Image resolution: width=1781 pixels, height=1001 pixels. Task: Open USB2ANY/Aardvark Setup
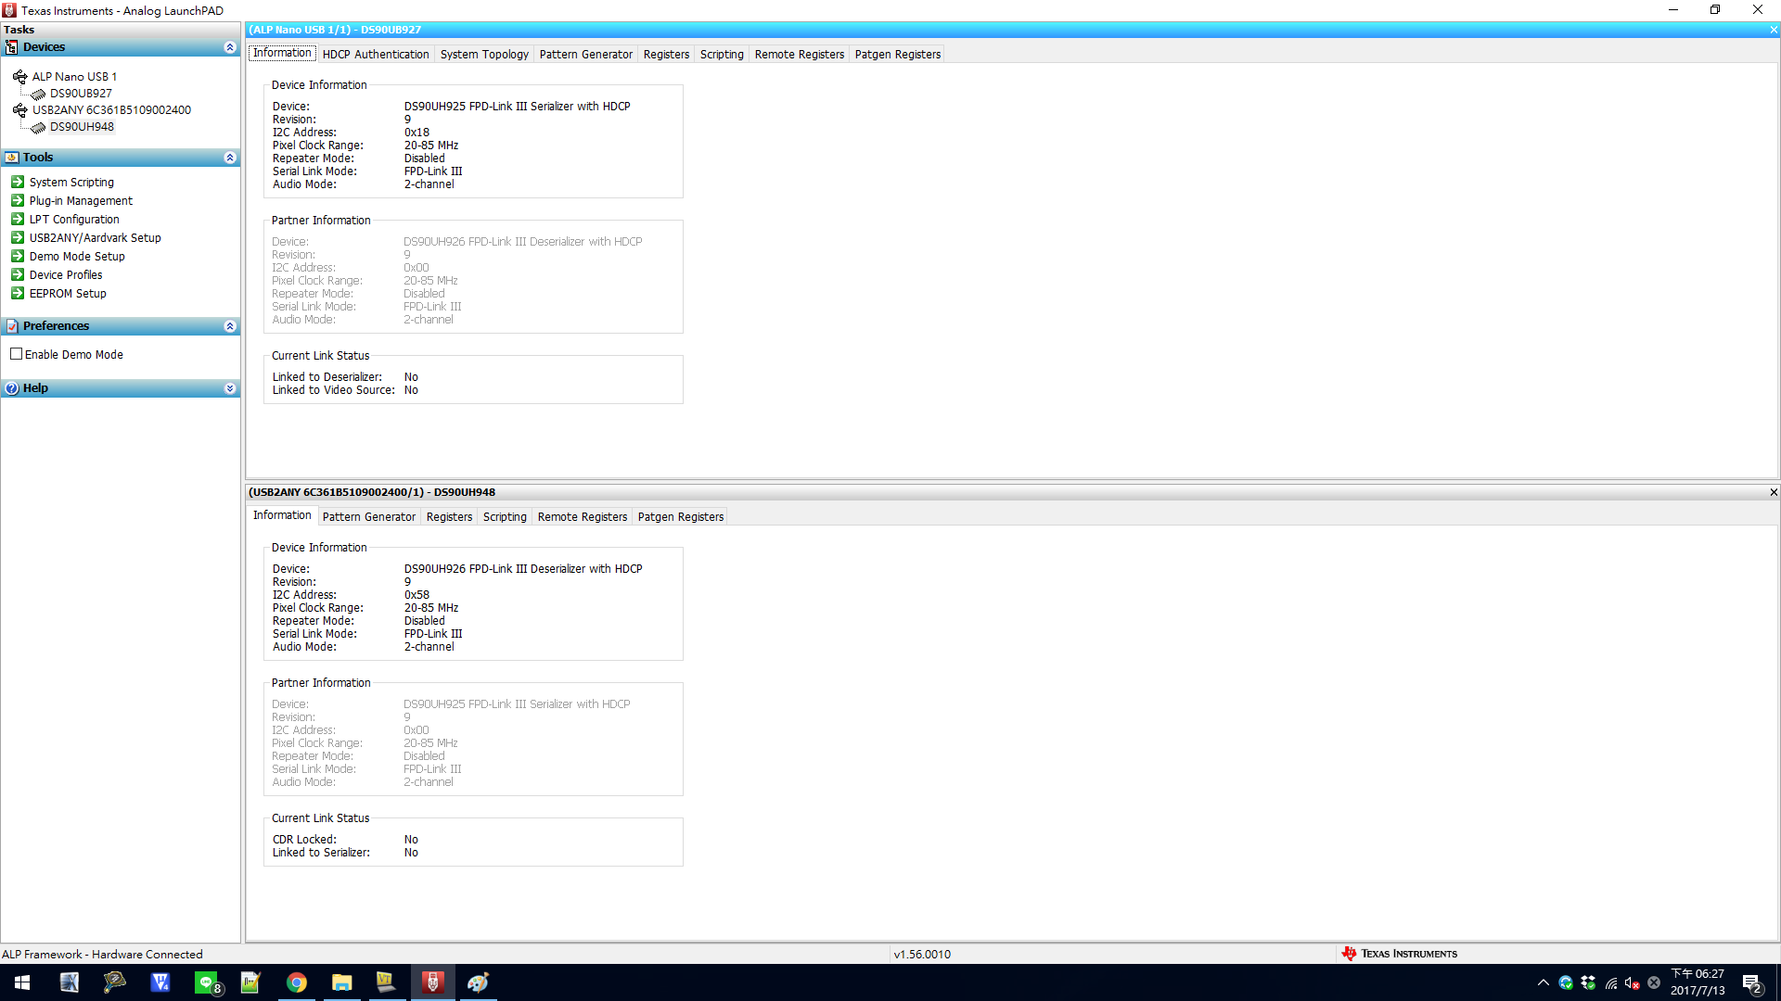(x=95, y=238)
